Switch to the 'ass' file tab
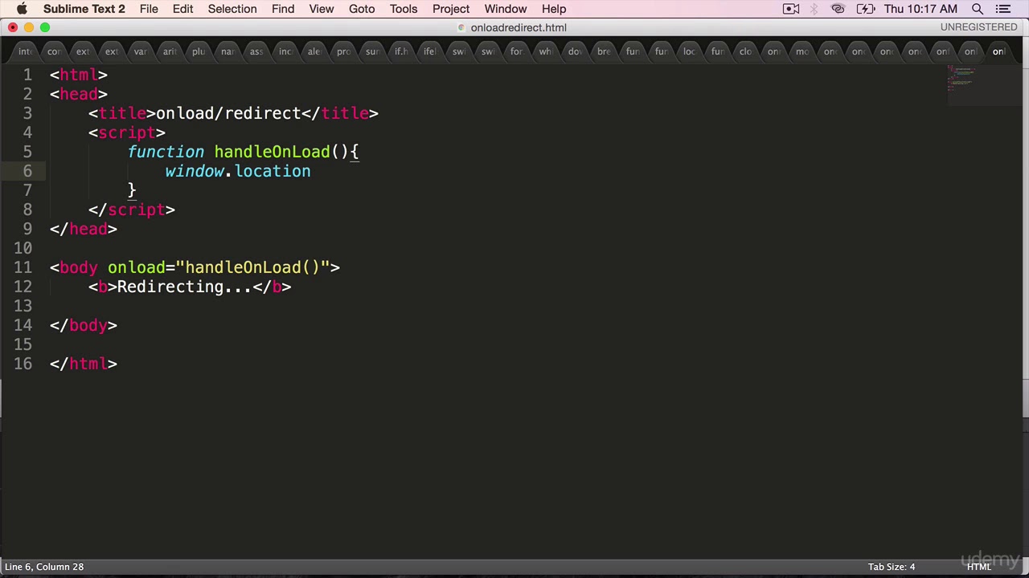Image resolution: width=1029 pixels, height=578 pixels. click(256, 51)
